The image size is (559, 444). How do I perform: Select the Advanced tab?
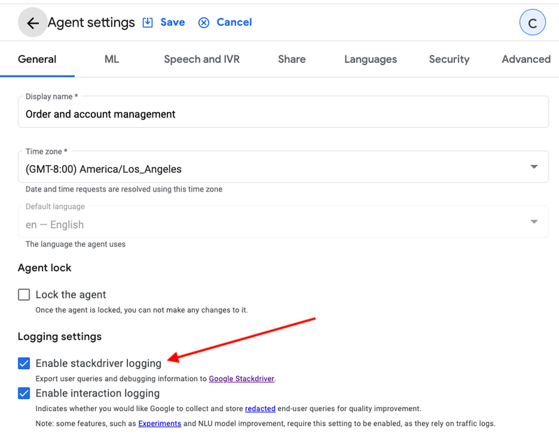coord(526,59)
